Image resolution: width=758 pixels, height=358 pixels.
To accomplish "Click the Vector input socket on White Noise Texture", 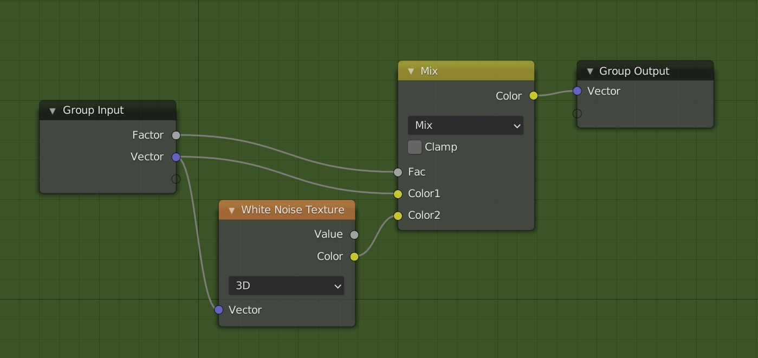I will 218,310.
